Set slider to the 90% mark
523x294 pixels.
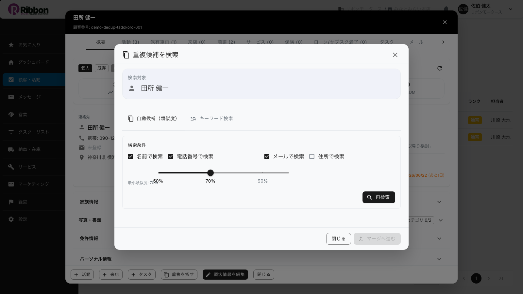pyautogui.click(x=263, y=173)
